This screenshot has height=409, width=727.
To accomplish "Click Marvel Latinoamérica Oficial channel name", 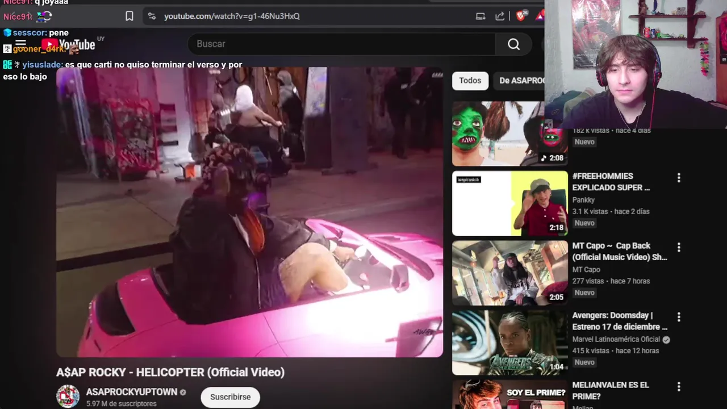I will coord(616,340).
